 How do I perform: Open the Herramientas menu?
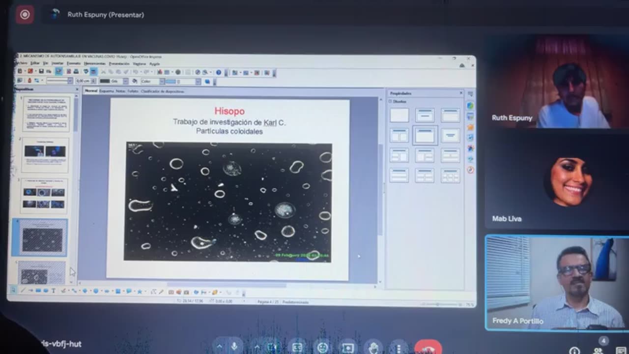click(94, 63)
